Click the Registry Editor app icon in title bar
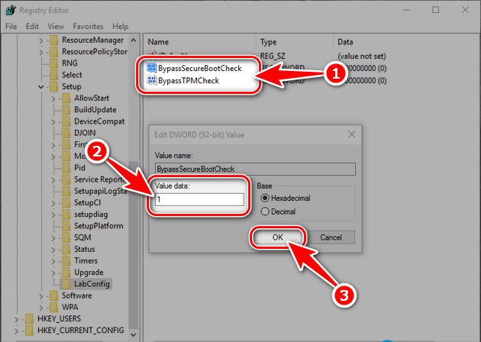 tap(11, 10)
